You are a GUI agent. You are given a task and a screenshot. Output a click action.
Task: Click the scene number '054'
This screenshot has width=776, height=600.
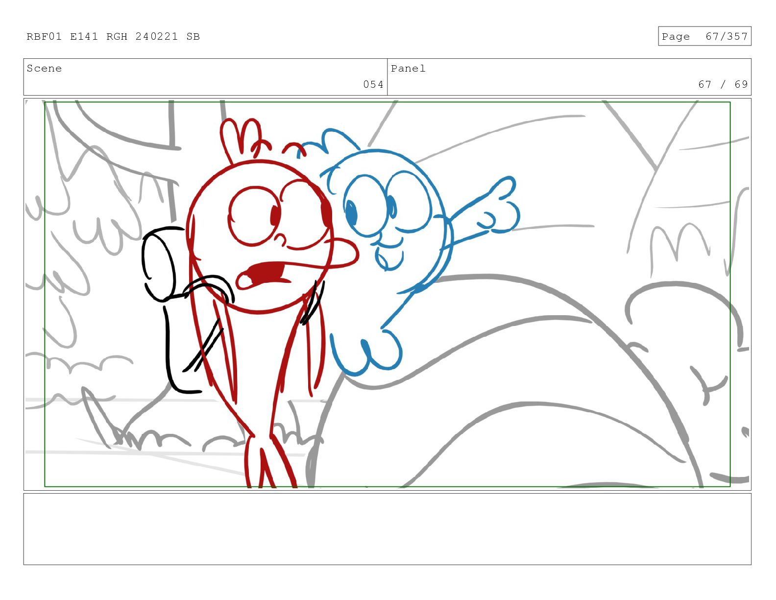[x=373, y=84]
